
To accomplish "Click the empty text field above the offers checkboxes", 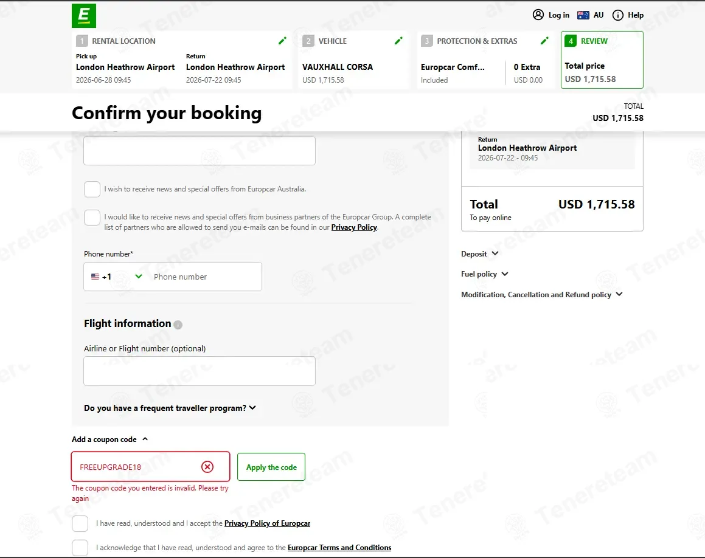I will click(x=200, y=151).
